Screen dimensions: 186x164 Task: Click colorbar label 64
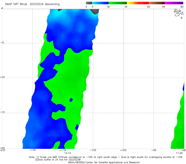pos(164,7)
